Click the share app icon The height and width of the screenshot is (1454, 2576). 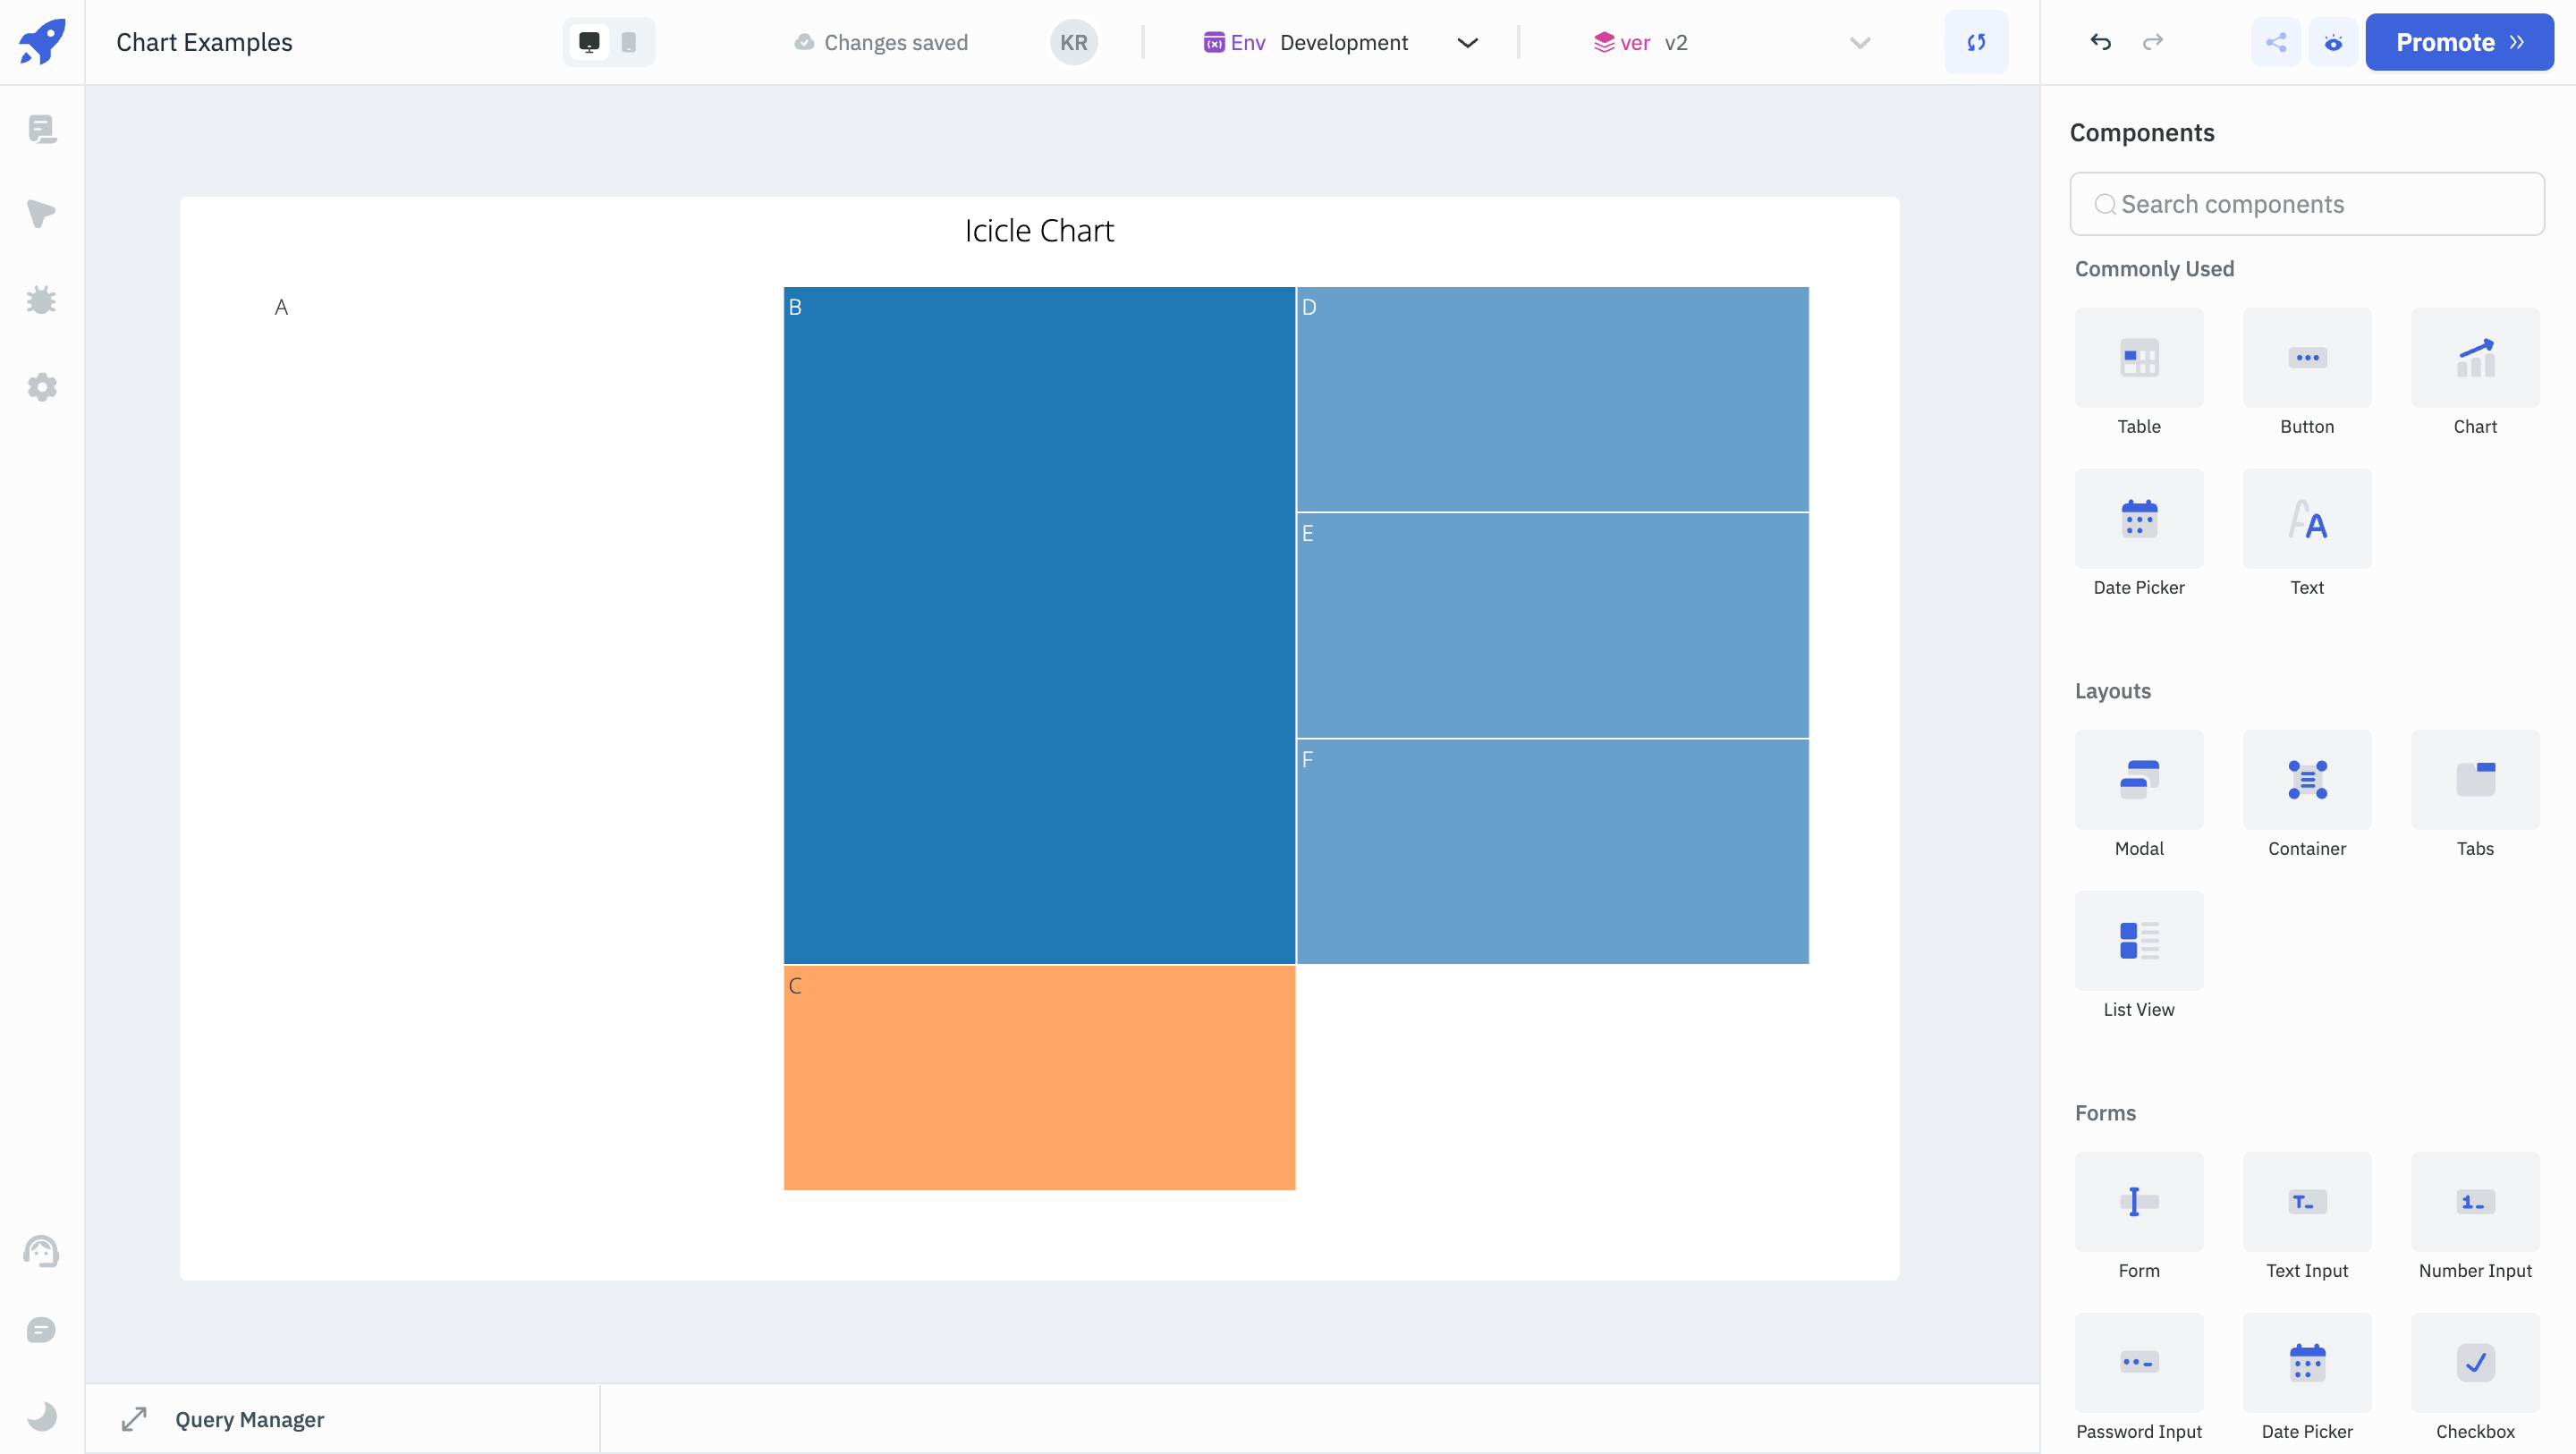click(2276, 42)
